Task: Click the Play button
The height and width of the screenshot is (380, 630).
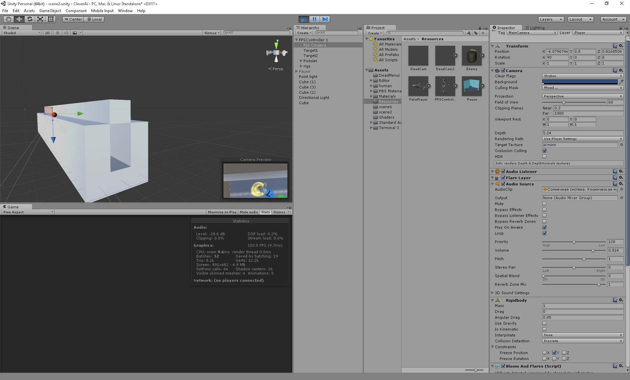Action: 304,19
